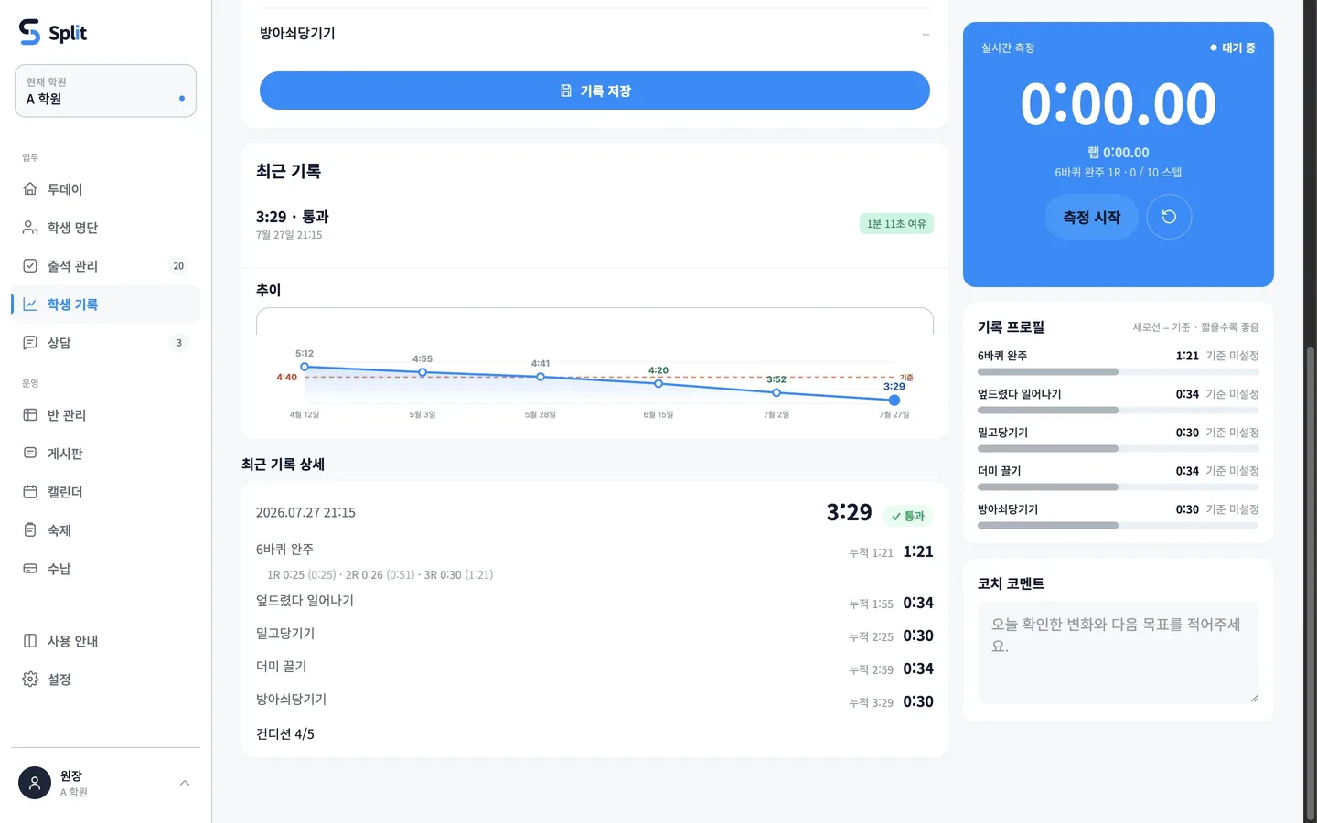Click the 1분 11초 여유 badge

(896, 224)
